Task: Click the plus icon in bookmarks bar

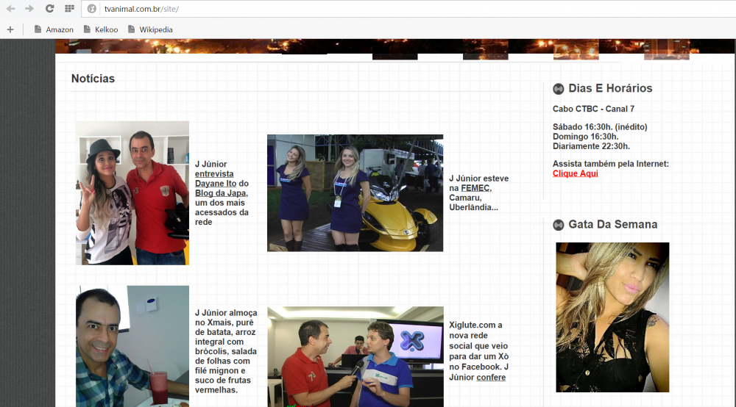Action: point(10,29)
